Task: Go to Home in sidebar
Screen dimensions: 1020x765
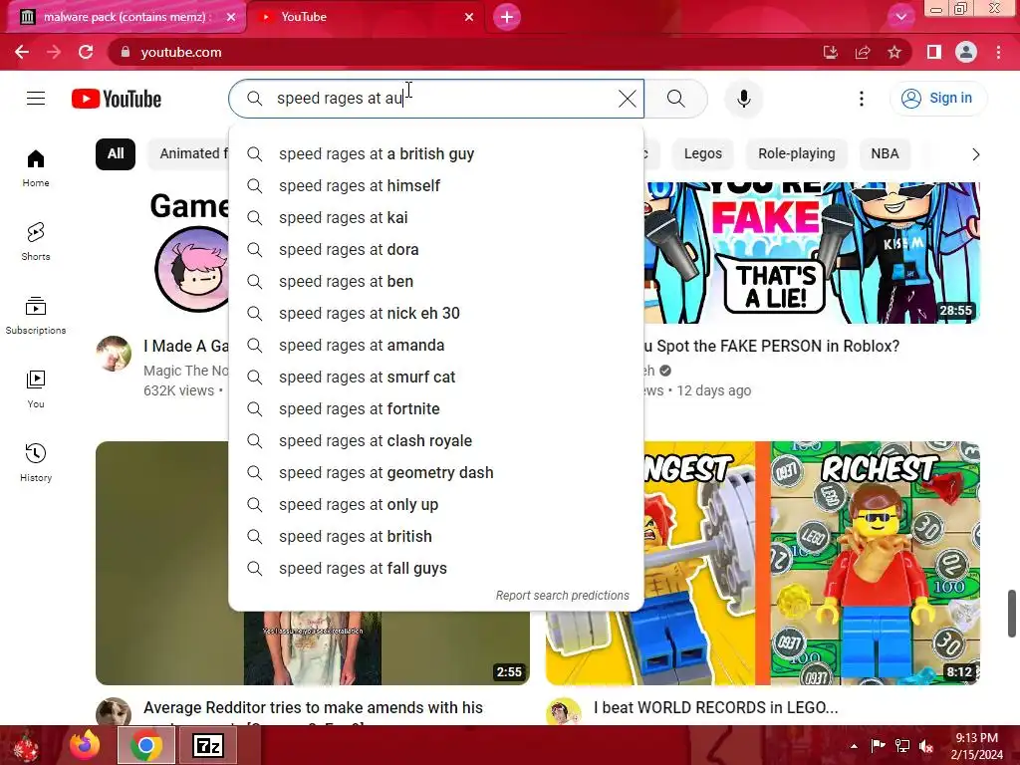Action: pyautogui.click(x=36, y=168)
